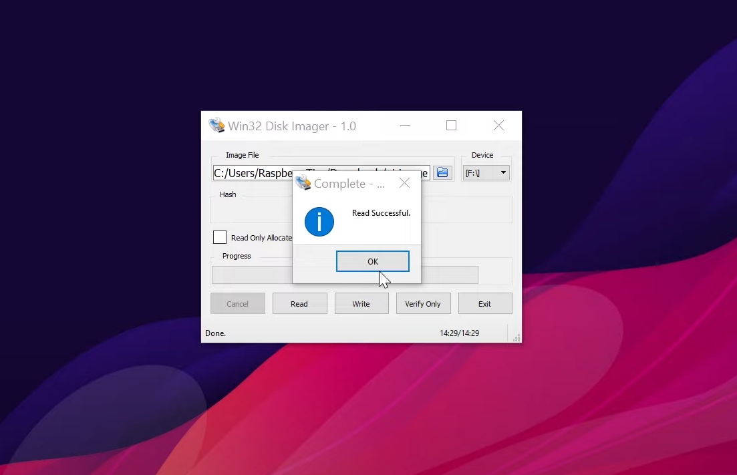Minimize the Win32 Disk Imager window

(406, 126)
